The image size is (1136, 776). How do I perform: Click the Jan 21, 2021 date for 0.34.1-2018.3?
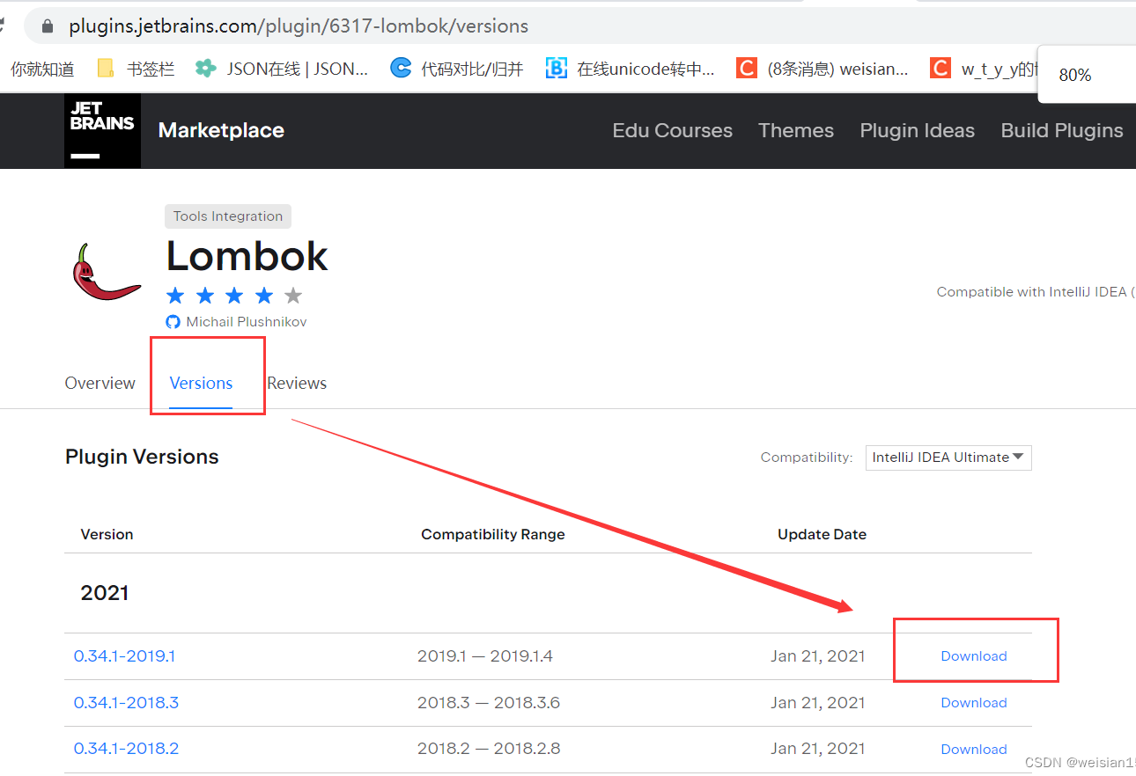pos(817,703)
